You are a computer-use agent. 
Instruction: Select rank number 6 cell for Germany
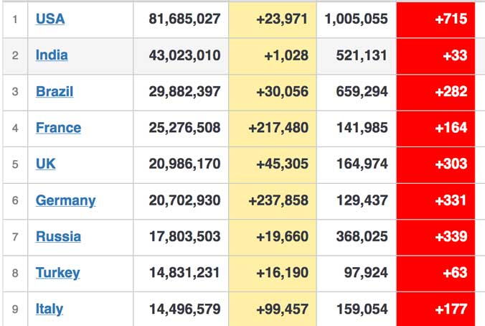tap(15, 201)
